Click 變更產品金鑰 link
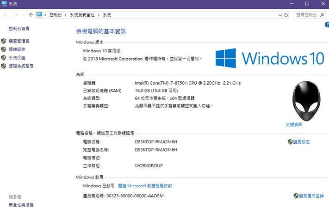This screenshot has height=214, width=329. pos(311,196)
